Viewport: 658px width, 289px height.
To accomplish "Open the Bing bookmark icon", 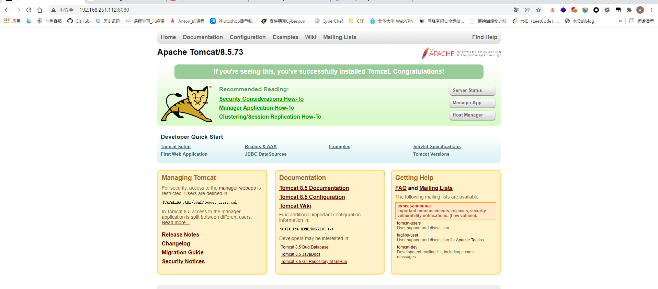I will point(29,21).
